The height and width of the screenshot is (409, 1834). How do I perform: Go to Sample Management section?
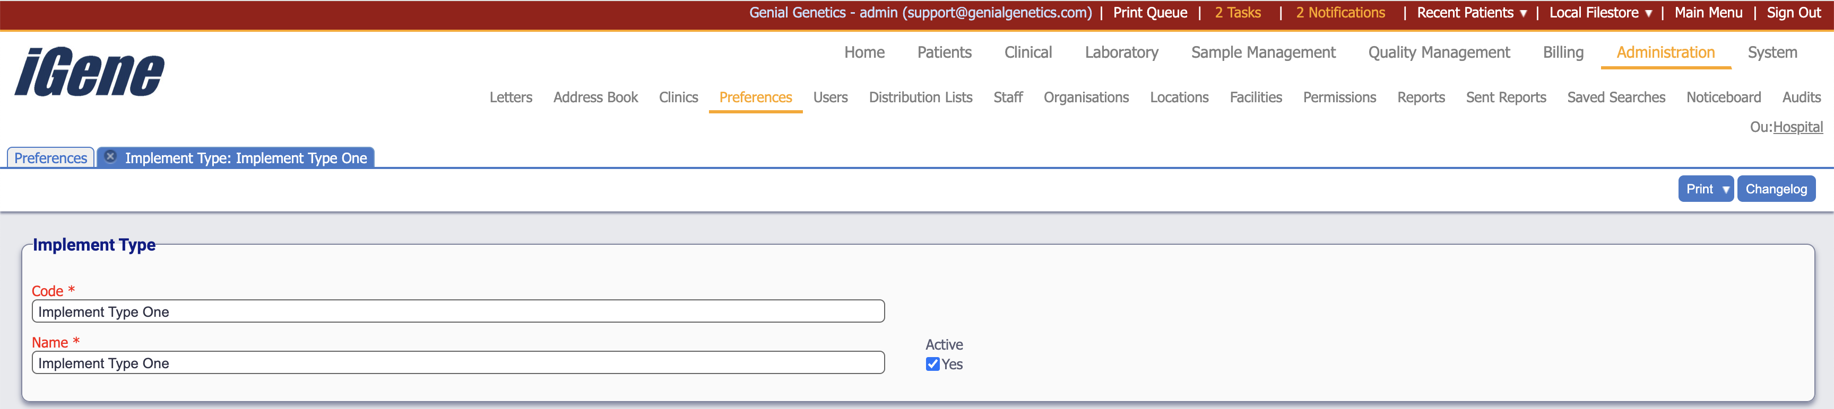coord(1262,52)
